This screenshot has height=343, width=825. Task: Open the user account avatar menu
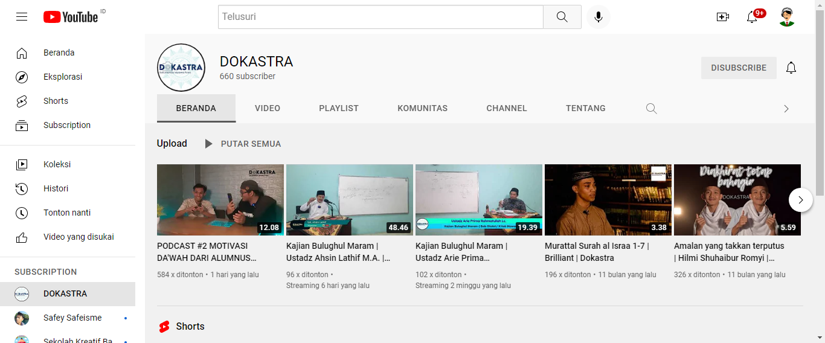click(786, 17)
